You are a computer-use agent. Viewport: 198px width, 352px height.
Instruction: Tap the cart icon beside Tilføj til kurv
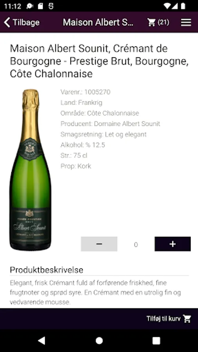pos(187,318)
